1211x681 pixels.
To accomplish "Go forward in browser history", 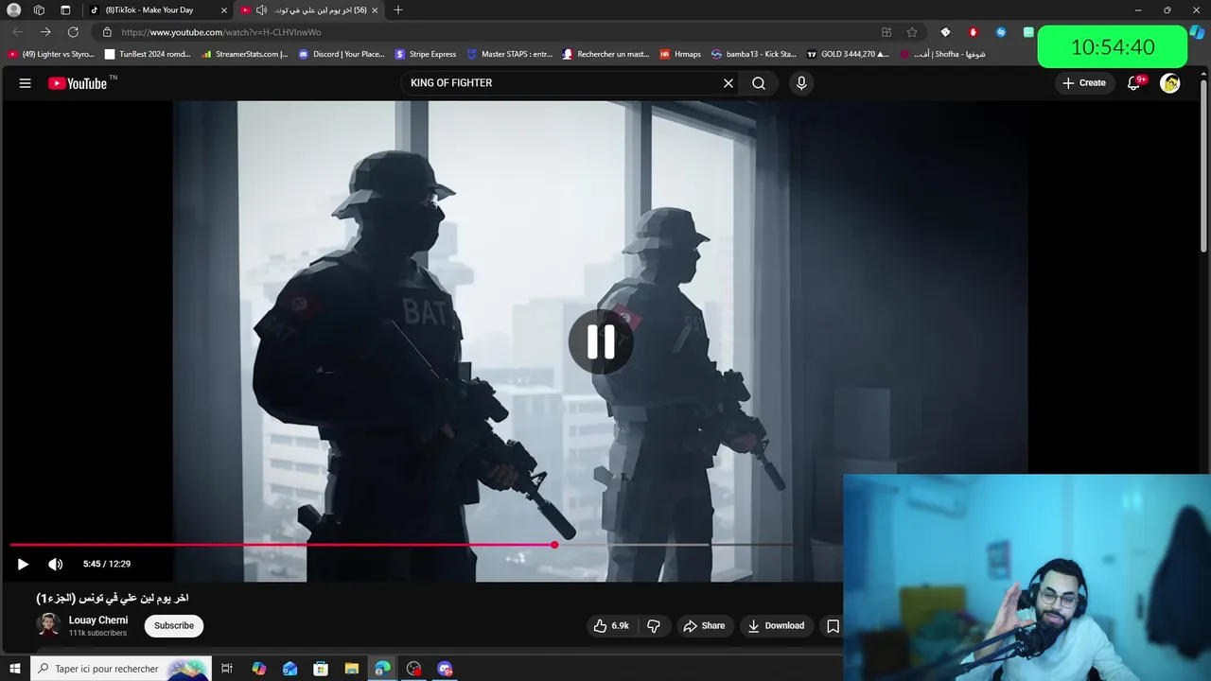I will [x=45, y=32].
